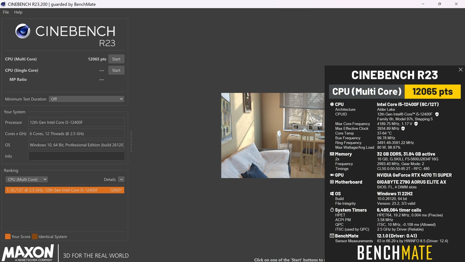Screen dimensions: 465x262
Task: Click the BenchMate 12.1.0 (Driver: 0.41) text
Action: click(x=397, y=236)
